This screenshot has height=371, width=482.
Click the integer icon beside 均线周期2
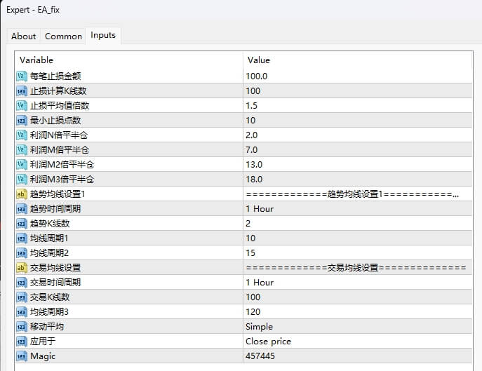click(22, 253)
